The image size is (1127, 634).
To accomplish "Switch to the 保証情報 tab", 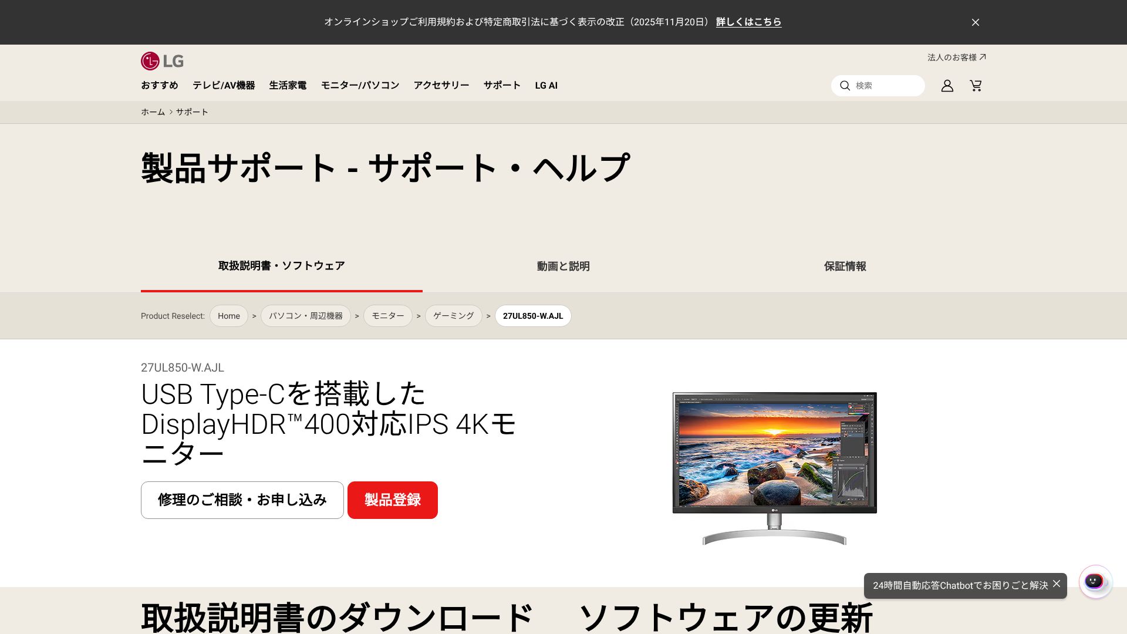I will coord(845,266).
